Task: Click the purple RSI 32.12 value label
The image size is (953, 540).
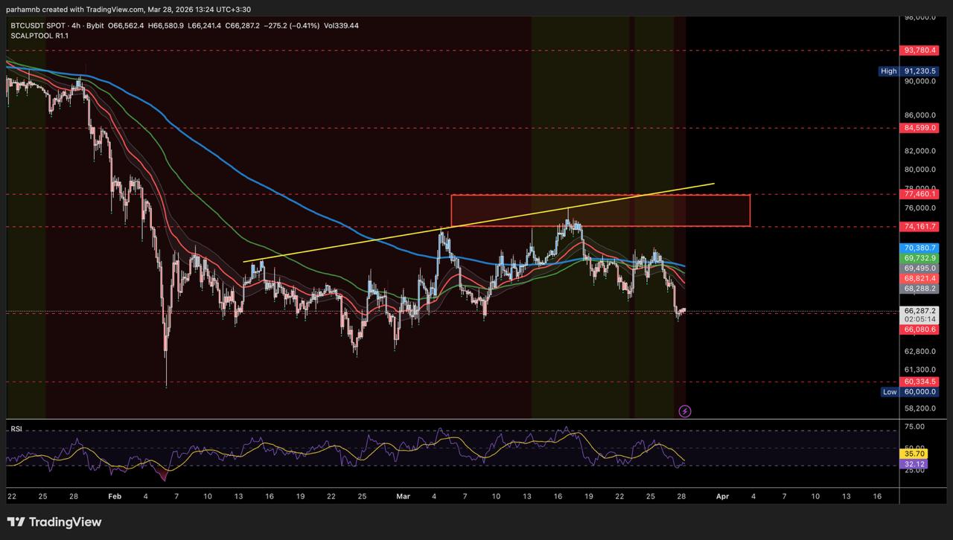Action: [913, 464]
